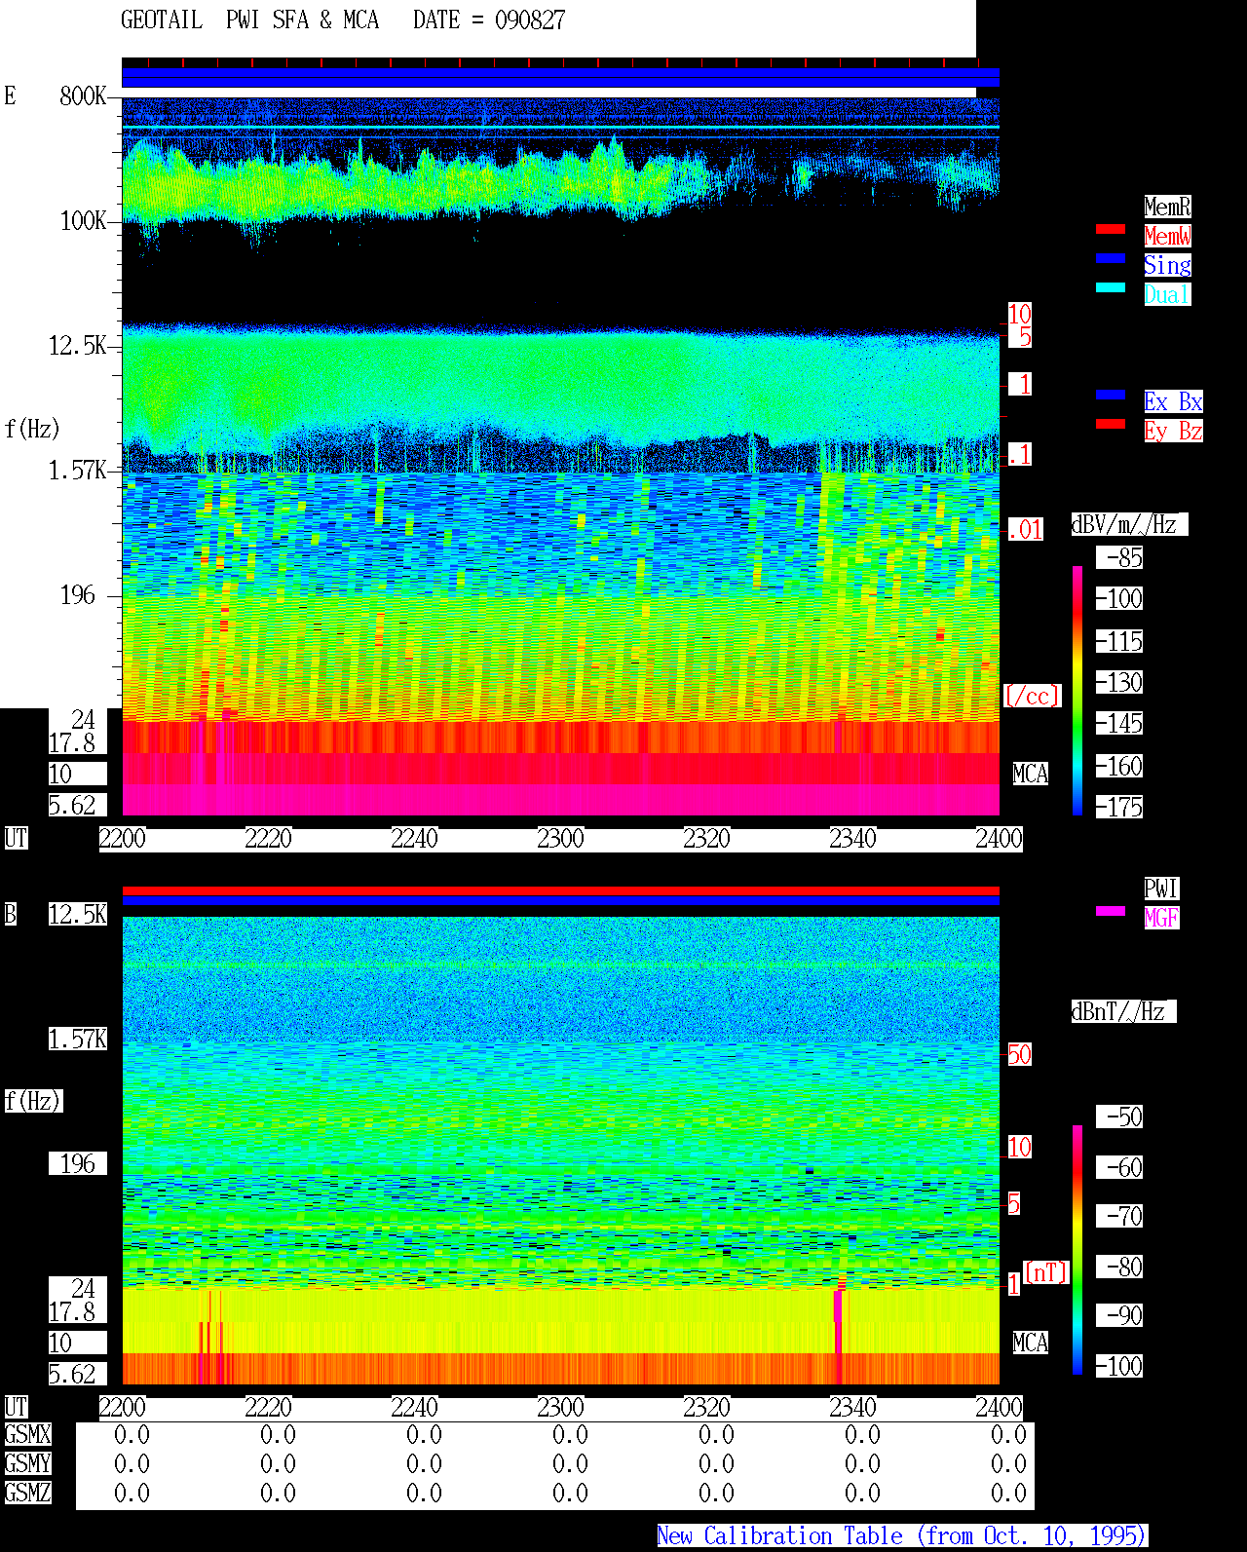Click the dBnT/√Hz color scale bar
1247x1552 pixels.
coord(1077,1250)
